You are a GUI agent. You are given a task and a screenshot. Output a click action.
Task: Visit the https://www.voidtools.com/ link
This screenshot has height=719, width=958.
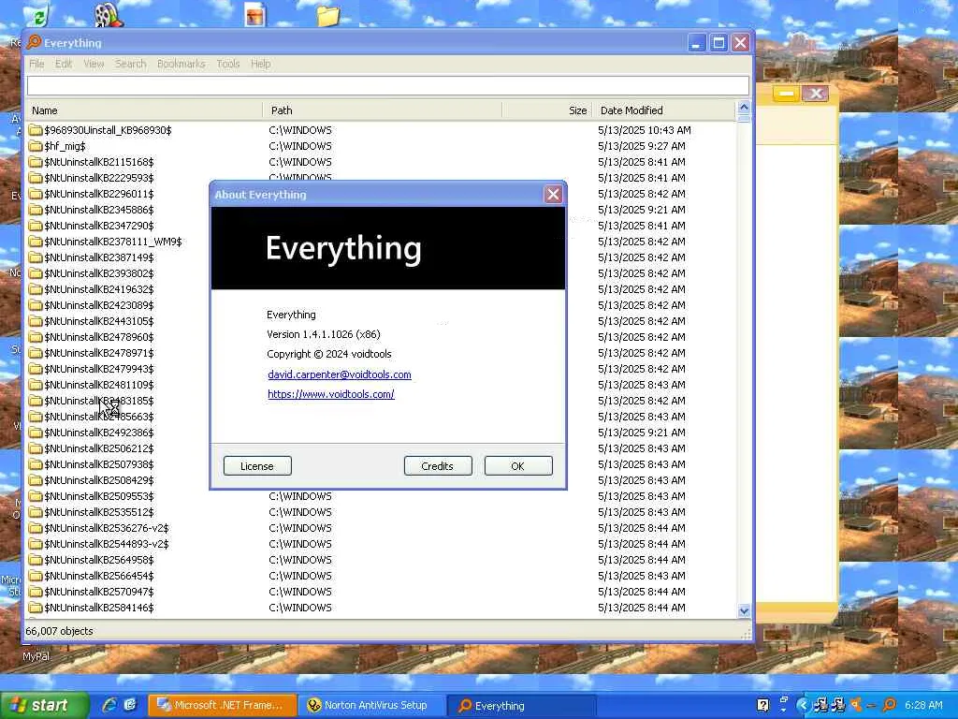click(x=330, y=394)
